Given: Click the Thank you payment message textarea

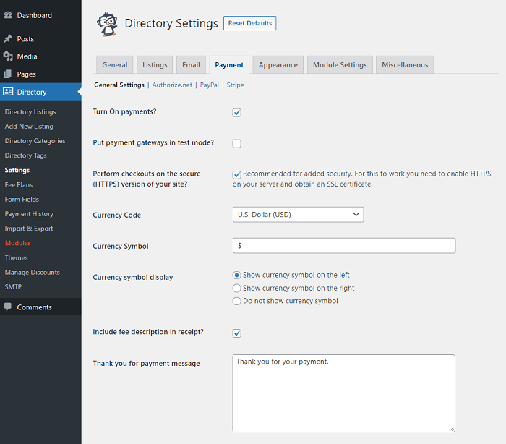Looking at the screenshot, I should coord(343,393).
